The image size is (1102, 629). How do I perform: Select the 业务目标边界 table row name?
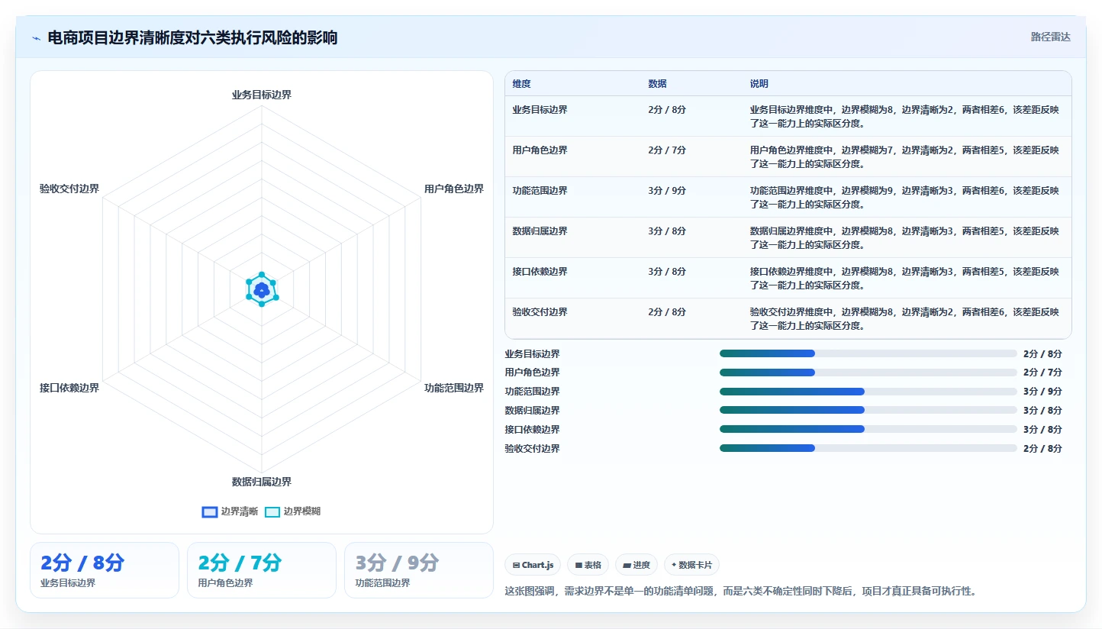click(x=540, y=110)
